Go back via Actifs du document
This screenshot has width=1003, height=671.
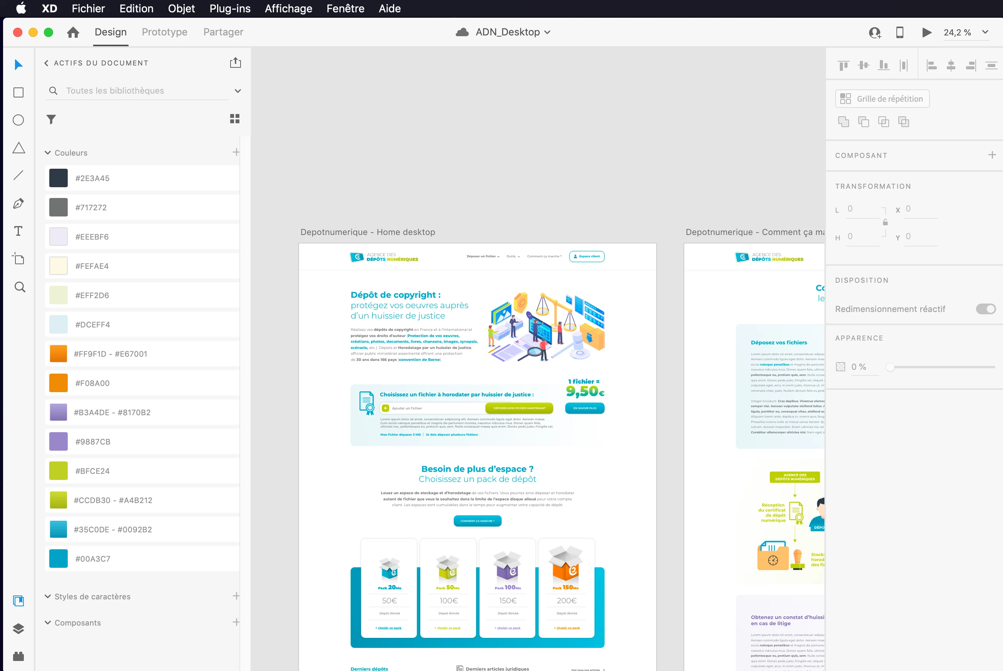coord(46,63)
